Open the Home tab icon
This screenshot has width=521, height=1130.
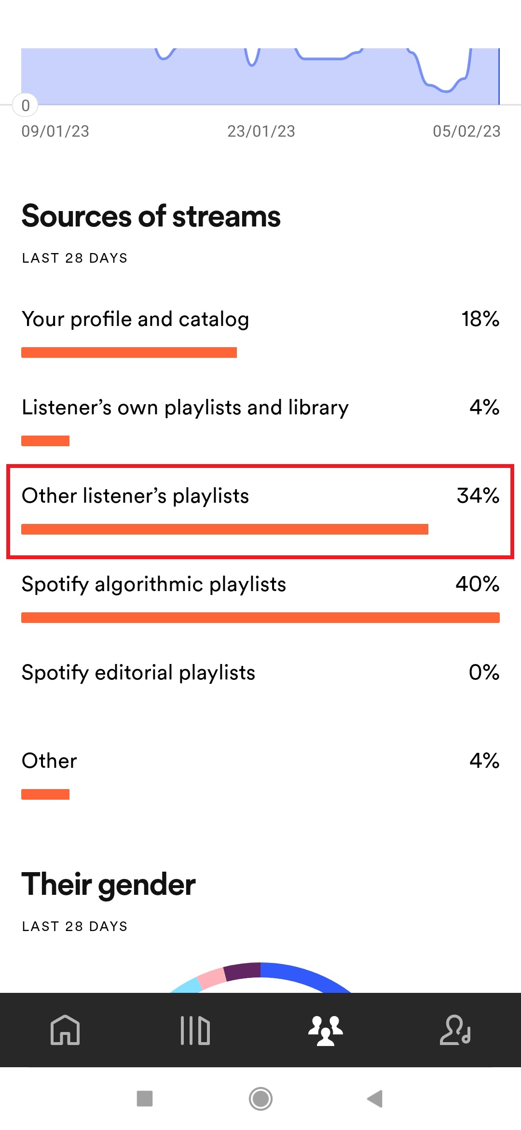65,1030
